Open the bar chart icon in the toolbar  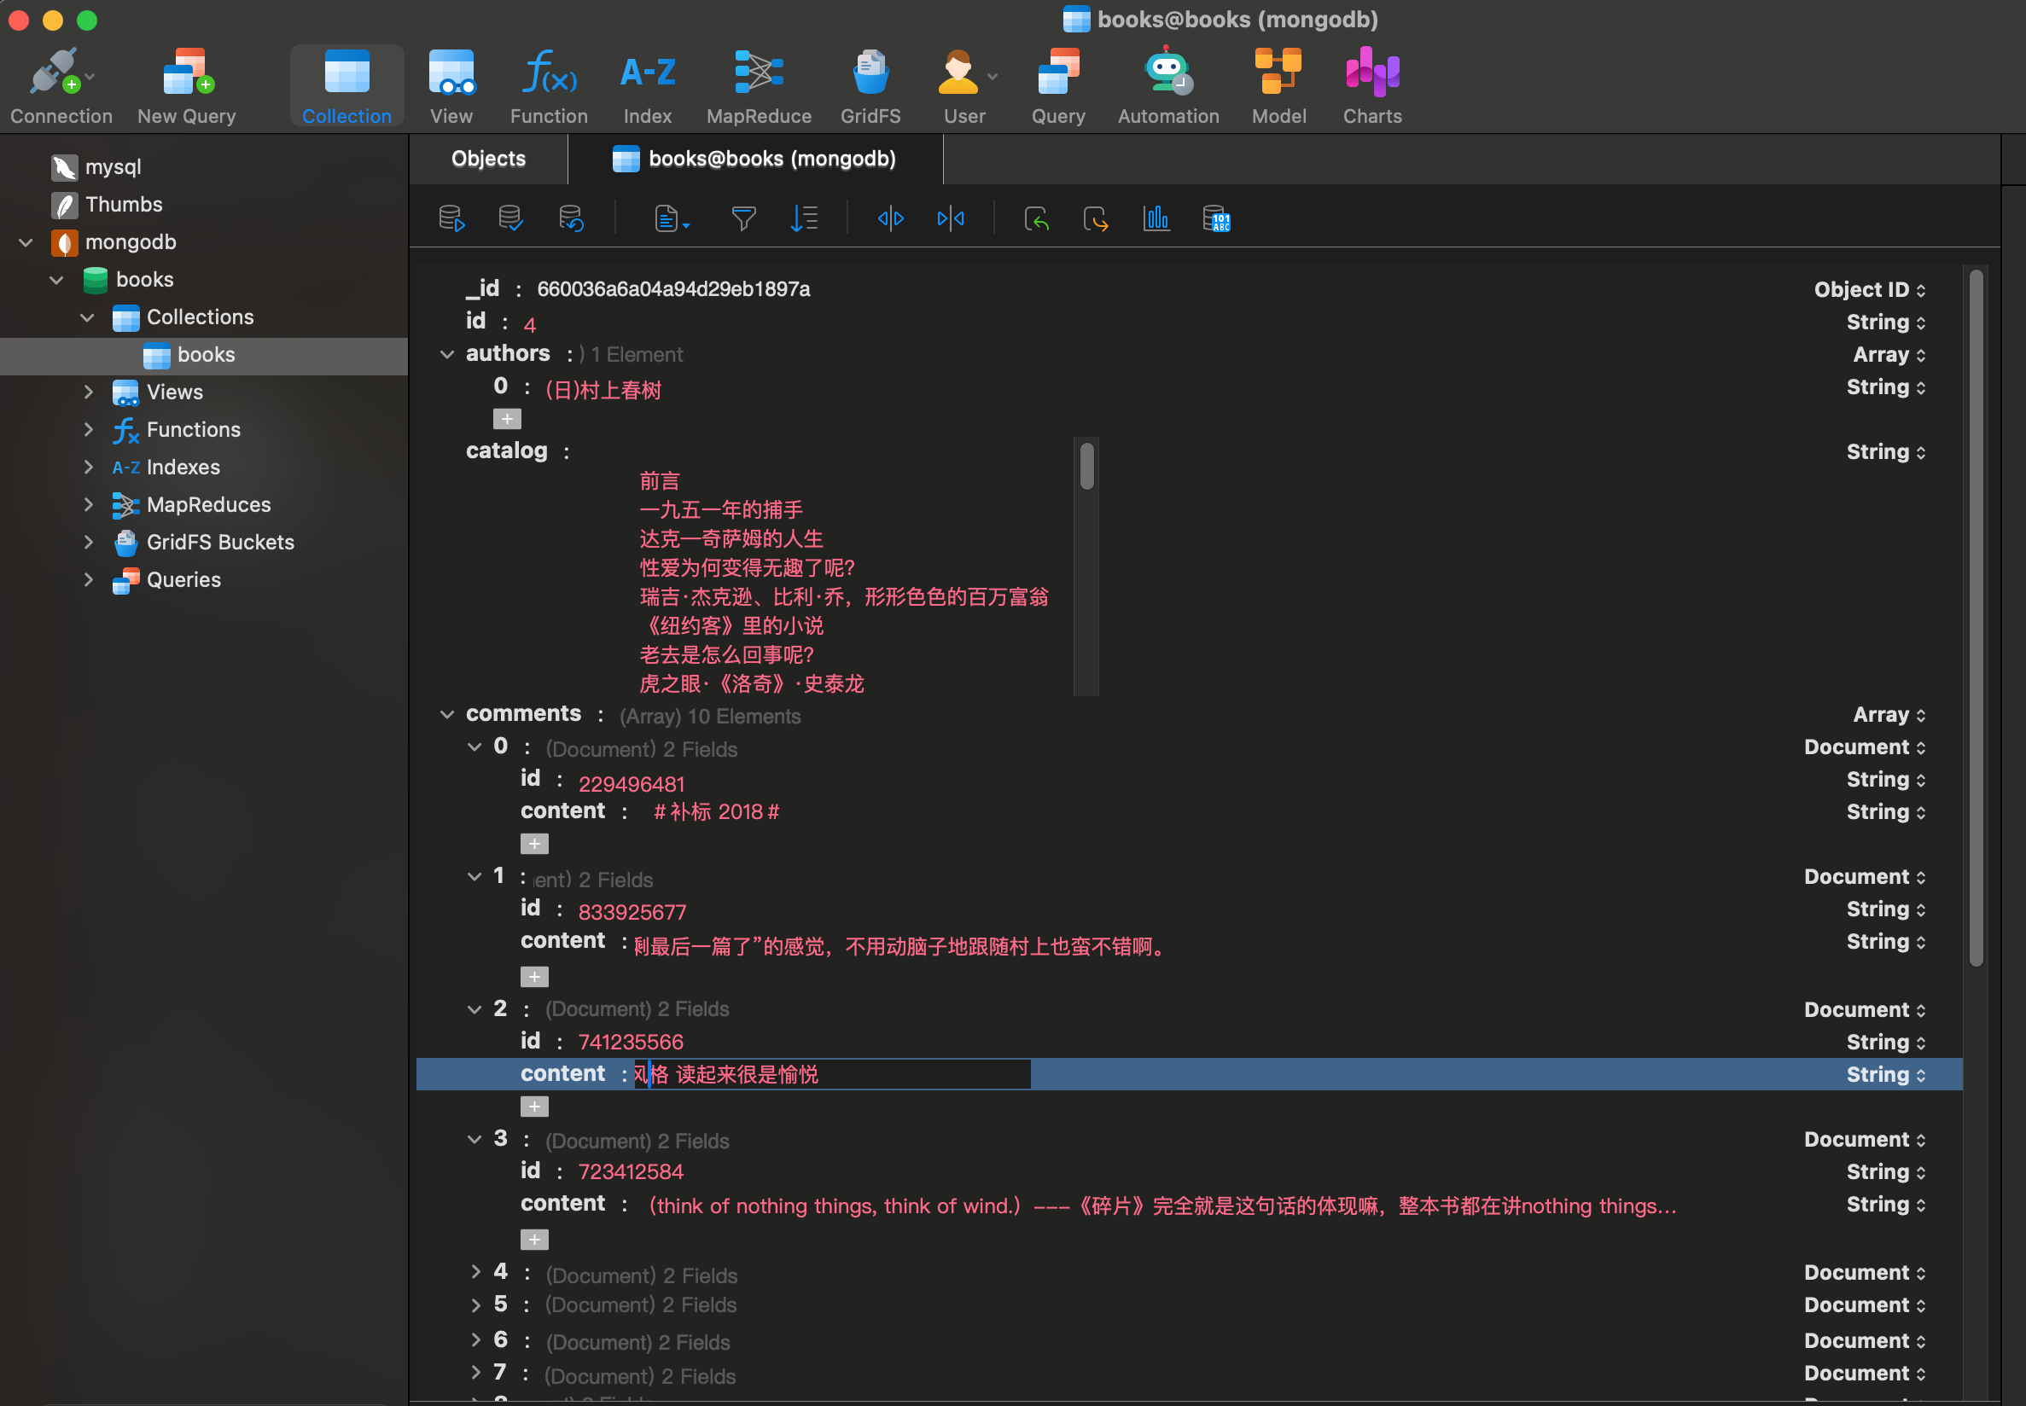click(x=1156, y=218)
